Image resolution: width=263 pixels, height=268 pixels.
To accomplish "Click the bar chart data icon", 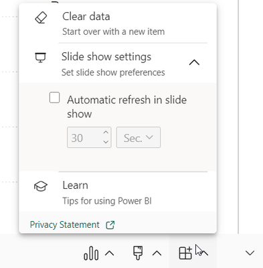I will [x=91, y=253].
